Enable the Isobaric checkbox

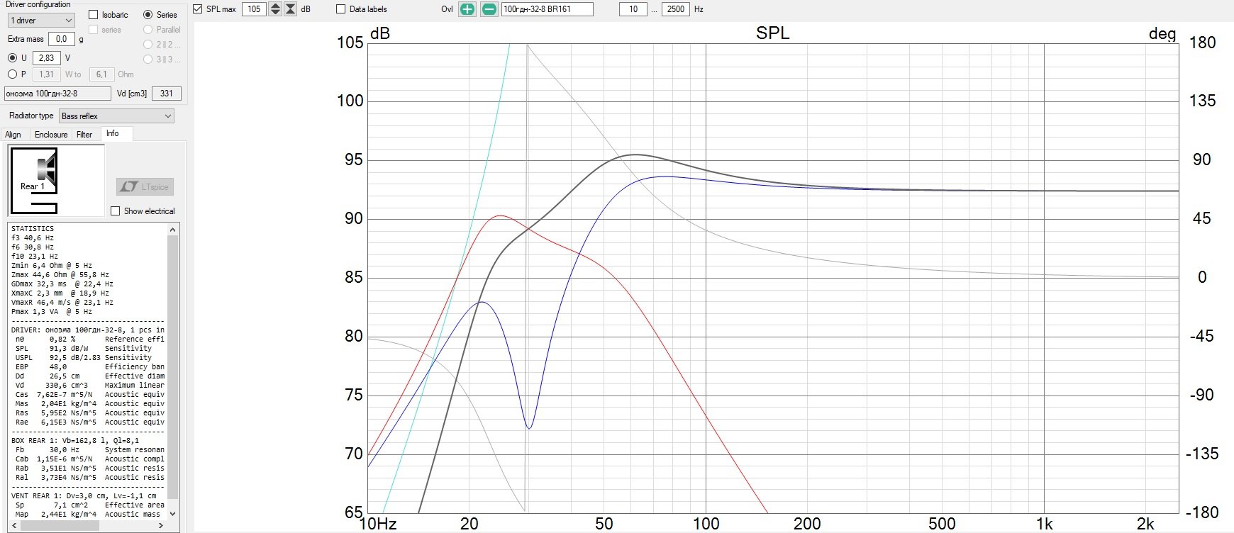(93, 15)
